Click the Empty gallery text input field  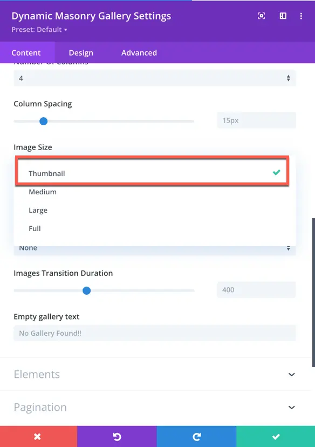[155, 333]
